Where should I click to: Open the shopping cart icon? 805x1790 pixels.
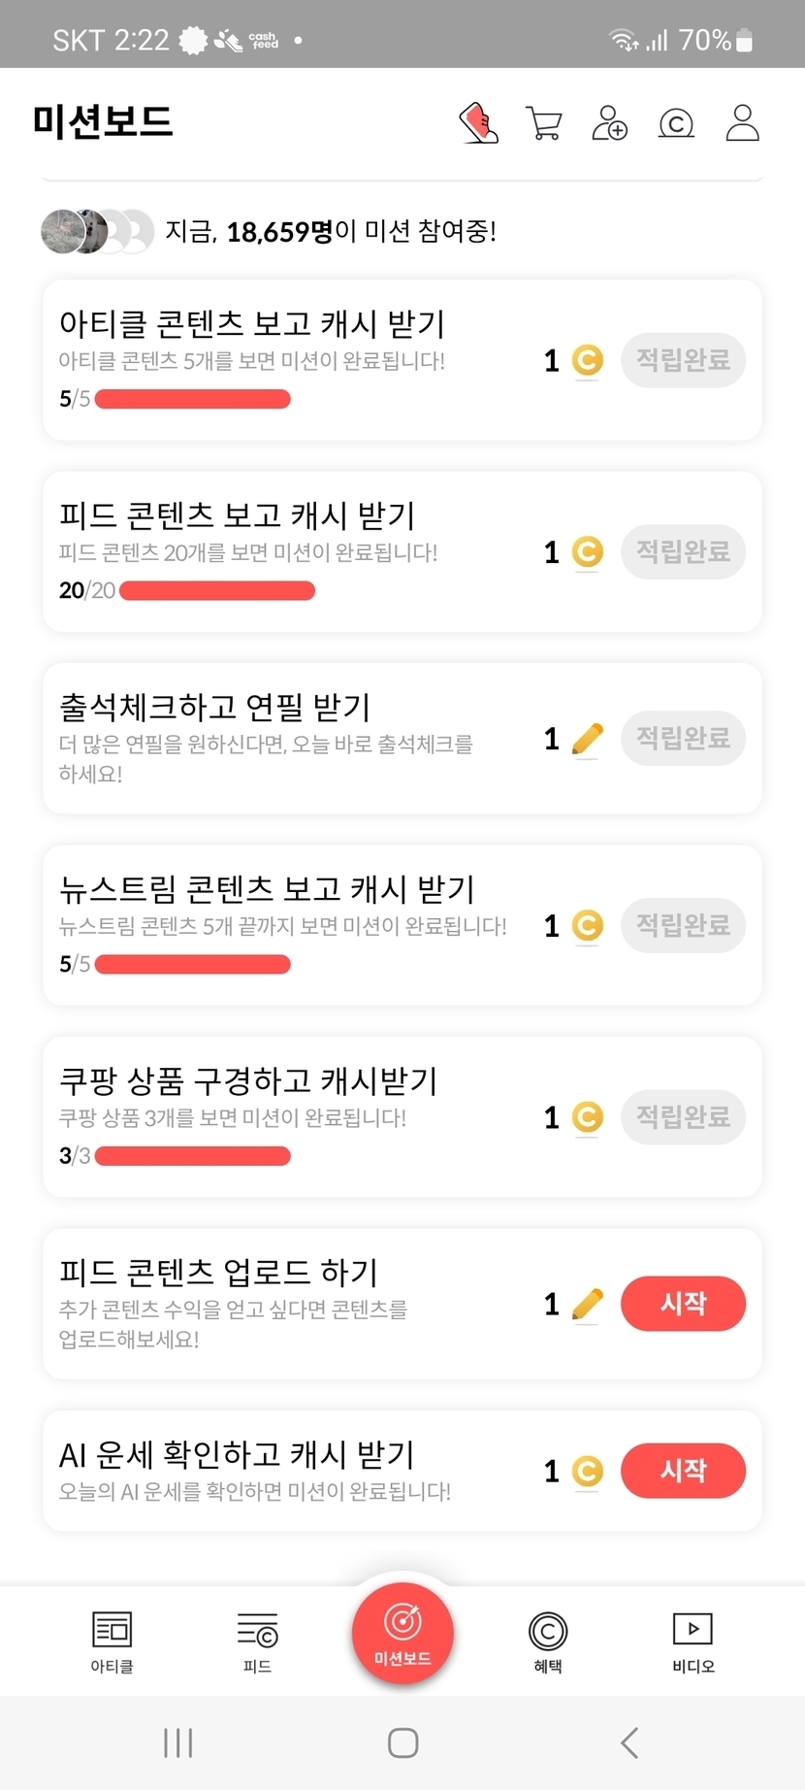pyautogui.click(x=543, y=123)
